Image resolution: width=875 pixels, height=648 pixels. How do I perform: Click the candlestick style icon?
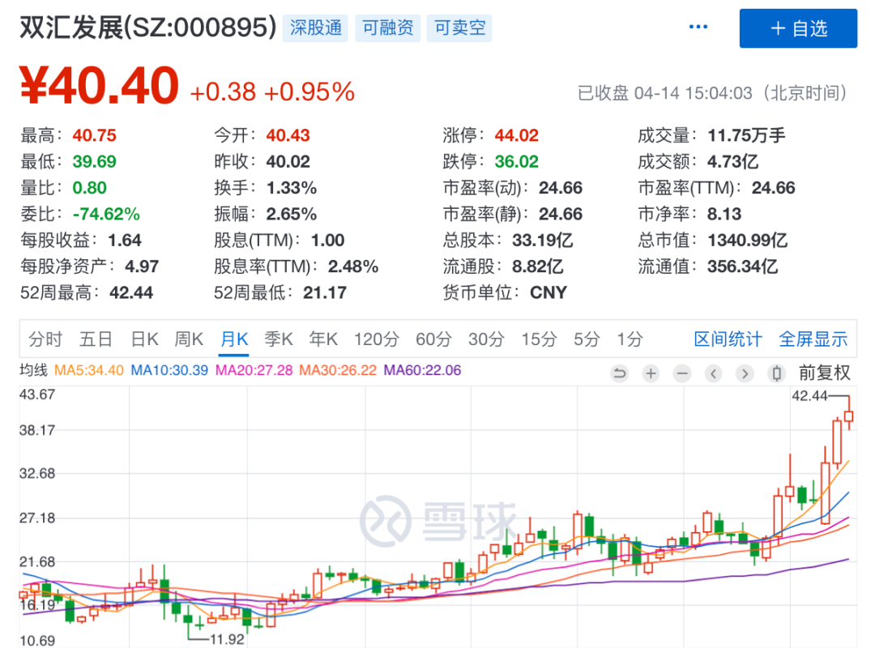tap(776, 373)
